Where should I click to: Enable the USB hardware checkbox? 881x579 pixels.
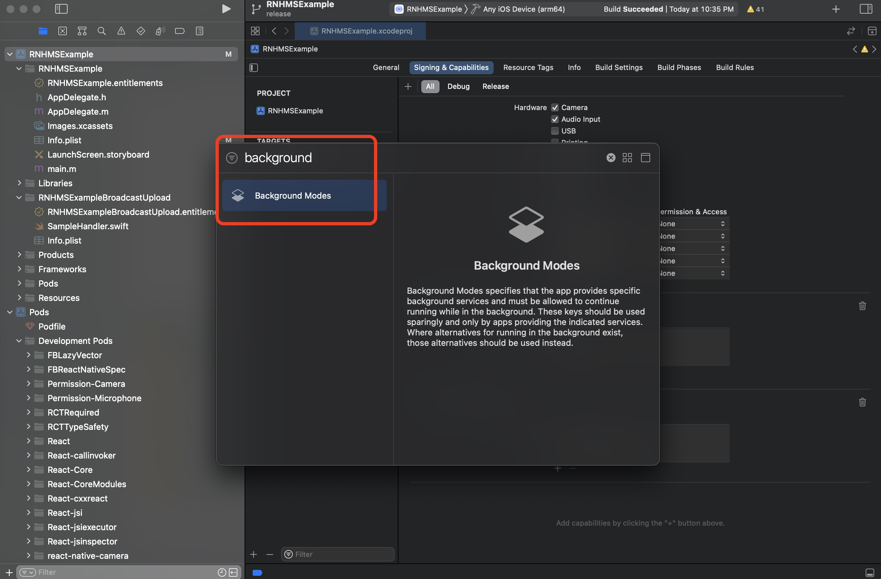(555, 131)
